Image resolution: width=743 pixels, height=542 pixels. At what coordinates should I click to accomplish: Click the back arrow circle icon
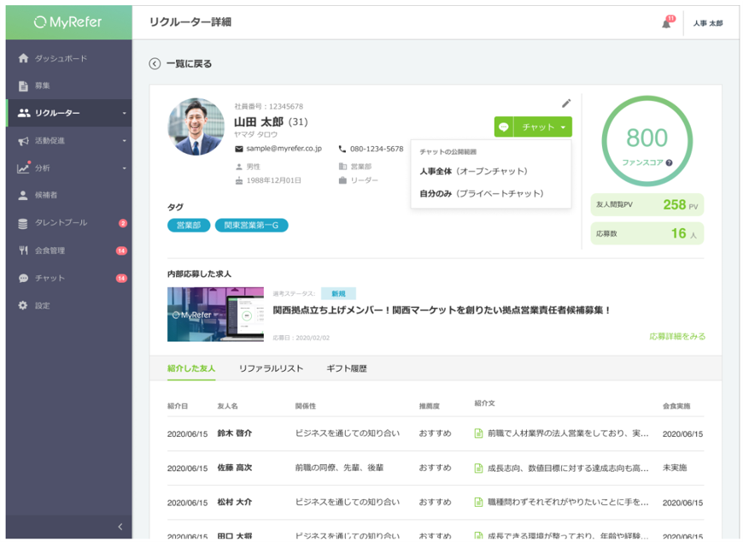tap(155, 63)
